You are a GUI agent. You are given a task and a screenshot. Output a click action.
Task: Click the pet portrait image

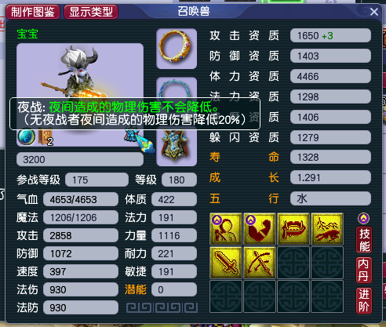[80, 71]
